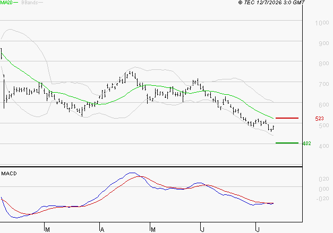Click the first M month marker
The height and width of the screenshot is (233, 333).
[x=48, y=230]
